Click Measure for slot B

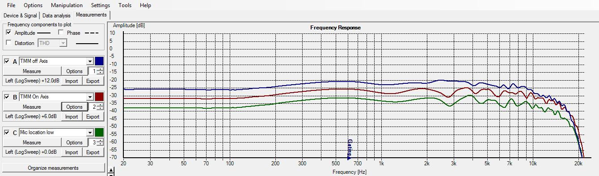pyautogui.click(x=32, y=107)
